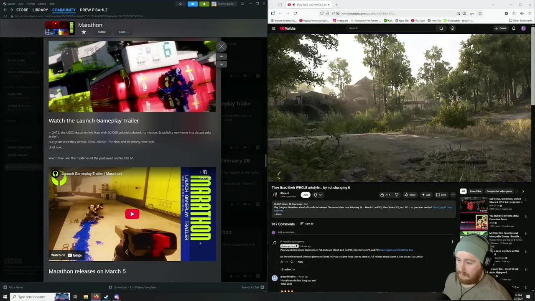Play the Launch Gameplay Trailer video
Screen dimensions: 535x301
[132, 214]
